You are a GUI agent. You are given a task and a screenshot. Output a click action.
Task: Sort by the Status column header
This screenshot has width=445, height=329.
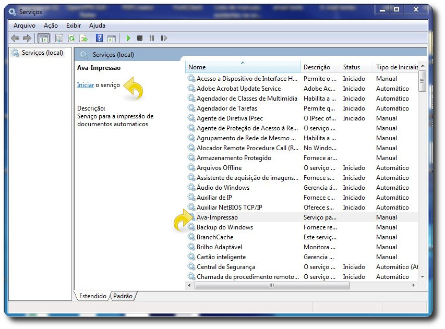click(356, 67)
